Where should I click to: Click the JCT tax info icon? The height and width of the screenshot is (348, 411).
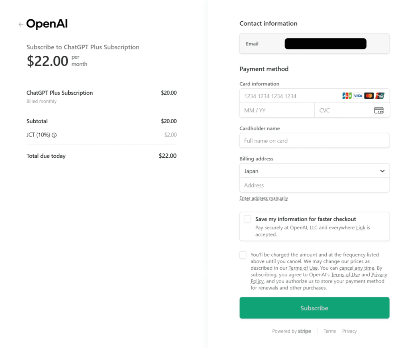(x=54, y=135)
